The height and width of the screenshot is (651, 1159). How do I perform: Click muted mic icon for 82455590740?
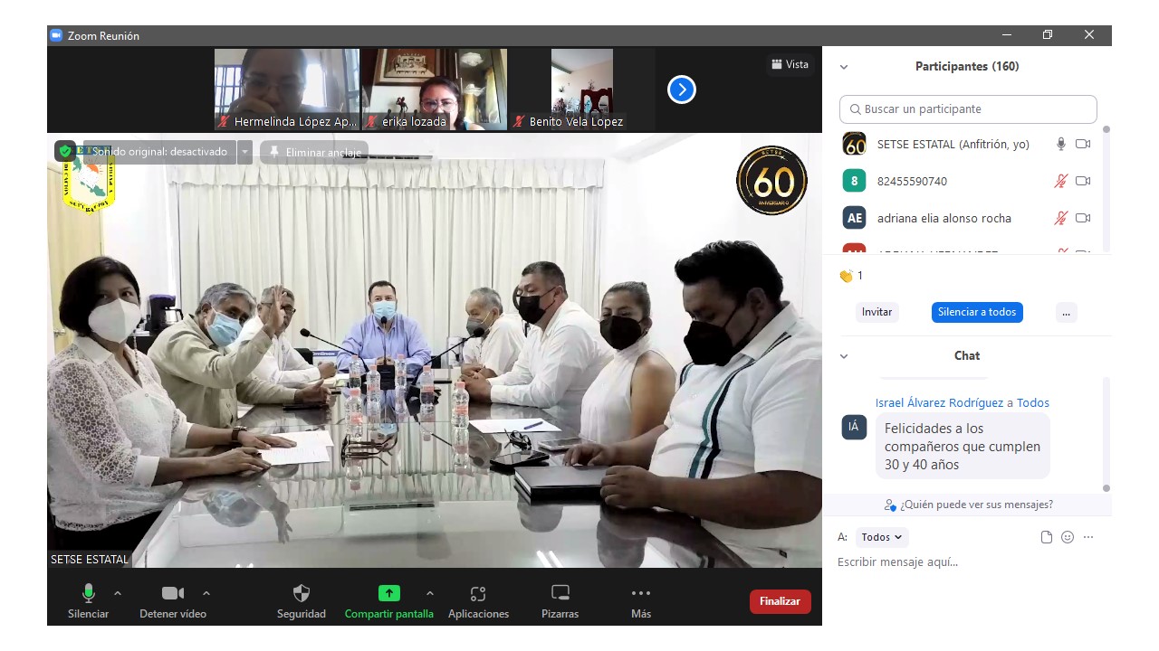(x=1061, y=181)
